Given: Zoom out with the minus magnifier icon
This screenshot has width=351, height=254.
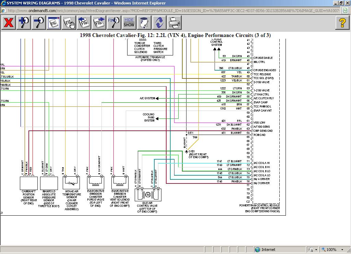Looking at the screenshot, I should (x=39, y=23).
